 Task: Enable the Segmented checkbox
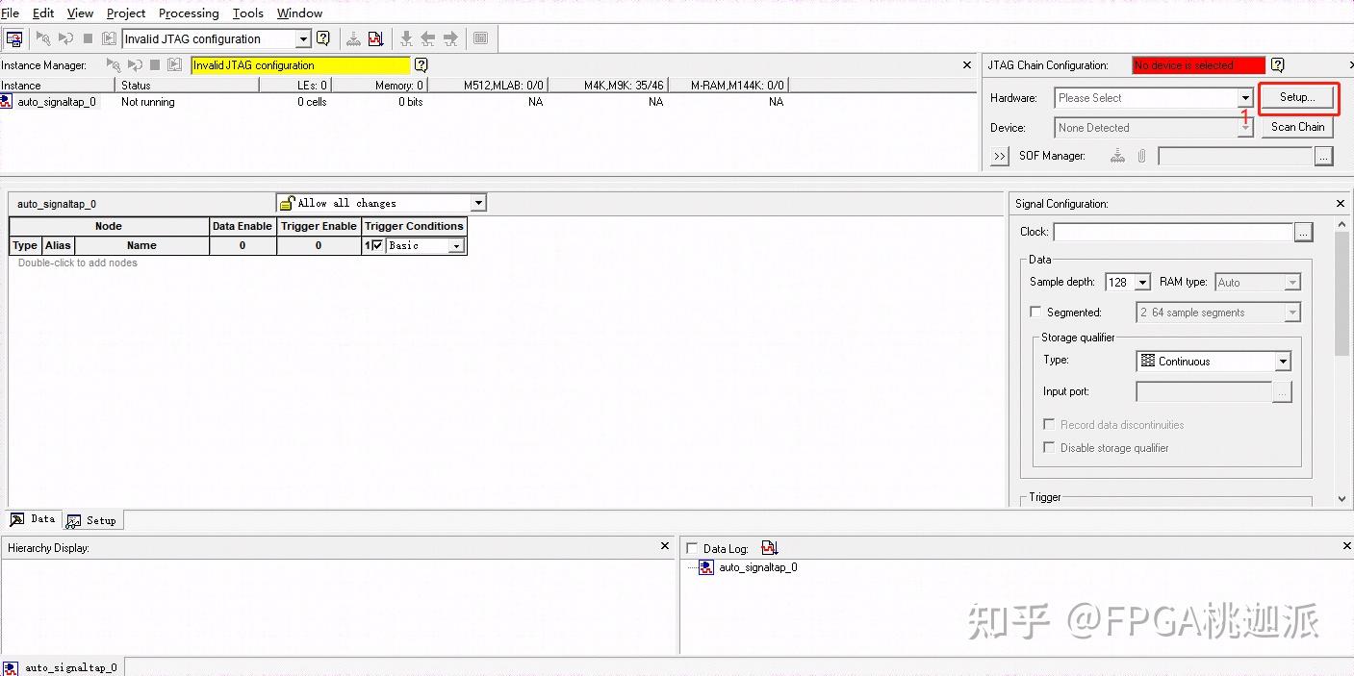(x=1035, y=313)
